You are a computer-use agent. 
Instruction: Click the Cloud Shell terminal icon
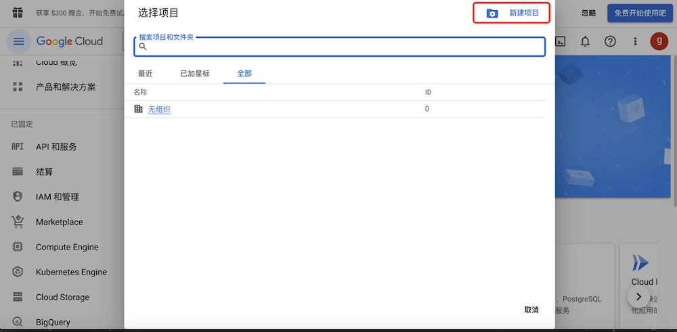(x=561, y=41)
